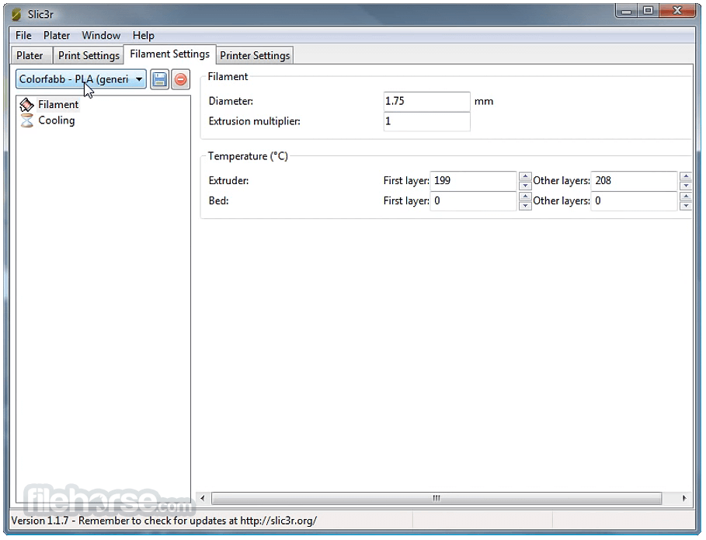
Task: Click Extruder First layer temperature field
Action: pos(473,181)
